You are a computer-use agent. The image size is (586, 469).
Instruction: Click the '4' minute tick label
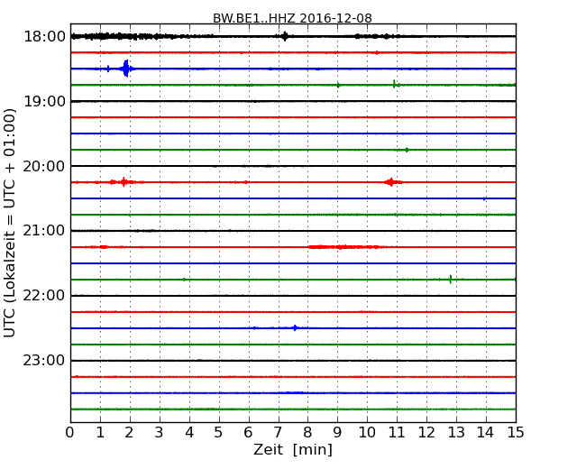(189, 433)
